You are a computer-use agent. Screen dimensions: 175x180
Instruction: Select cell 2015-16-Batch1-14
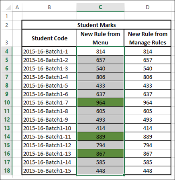pos(49,162)
